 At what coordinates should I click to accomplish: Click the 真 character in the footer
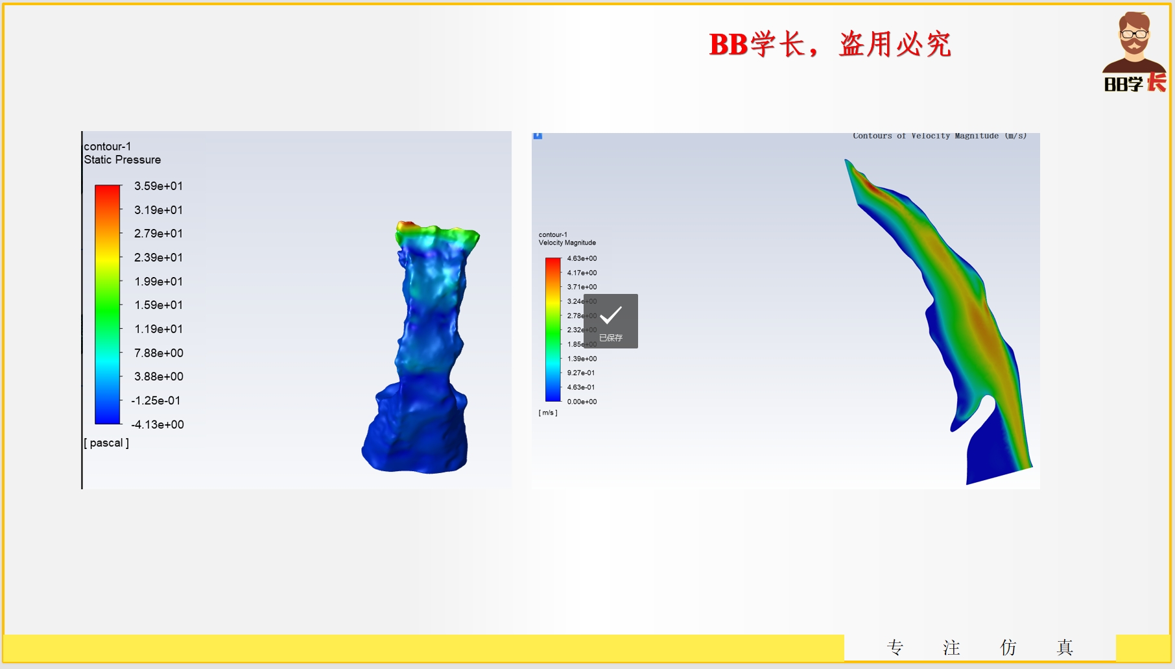[x=1065, y=647]
